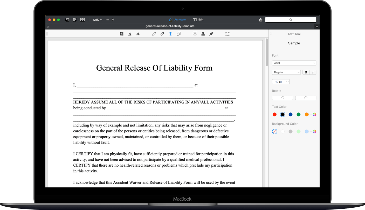This screenshot has height=210, width=365.
Task: Toggle italic for the text
Action: click(x=313, y=72)
